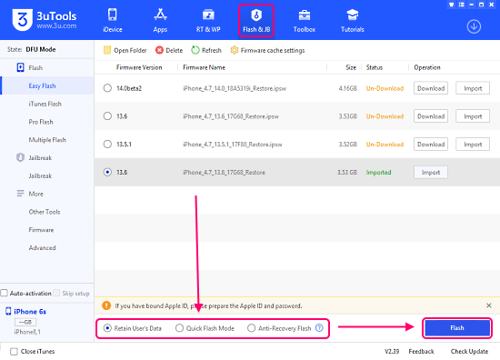Screen dimensions: 500x360
Task: Click the Firmware cache settings gear
Action: (x=235, y=50)
